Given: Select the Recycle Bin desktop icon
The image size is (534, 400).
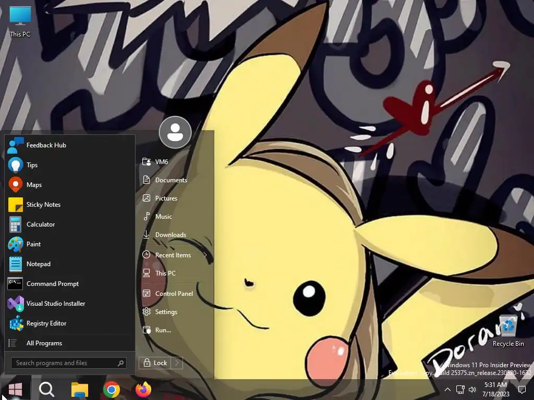Looking at the screenshot, I should point(508,331).
